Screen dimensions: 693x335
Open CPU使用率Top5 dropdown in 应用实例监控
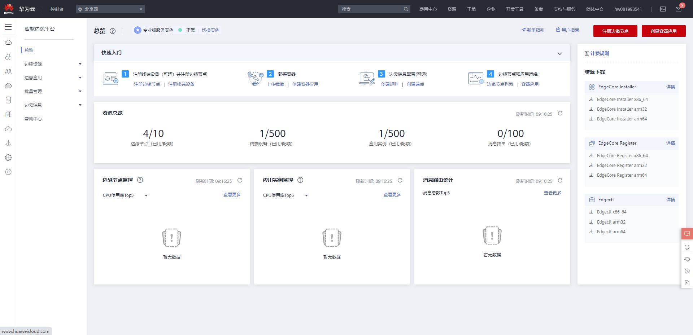coord(286,195)
